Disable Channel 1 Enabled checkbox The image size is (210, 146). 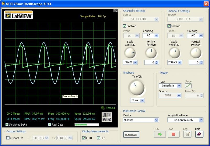point(169,26)
